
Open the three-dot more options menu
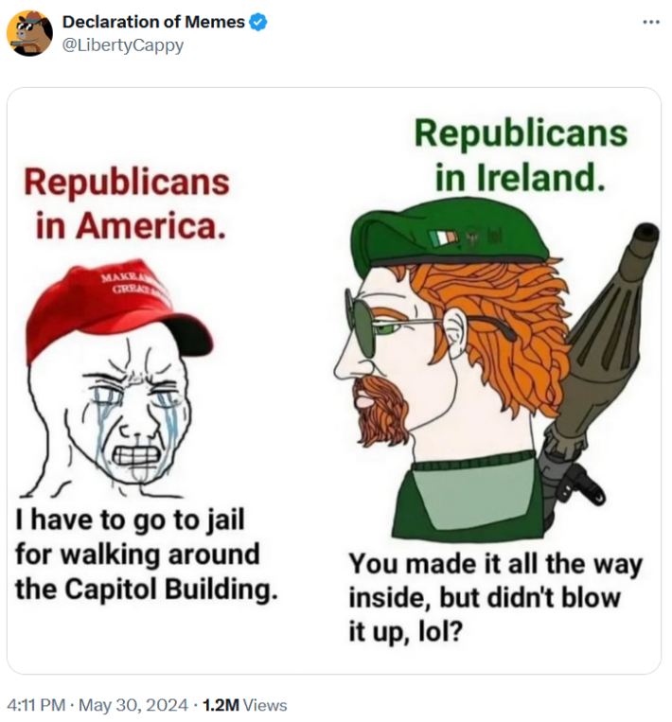(x=650, y=23)
